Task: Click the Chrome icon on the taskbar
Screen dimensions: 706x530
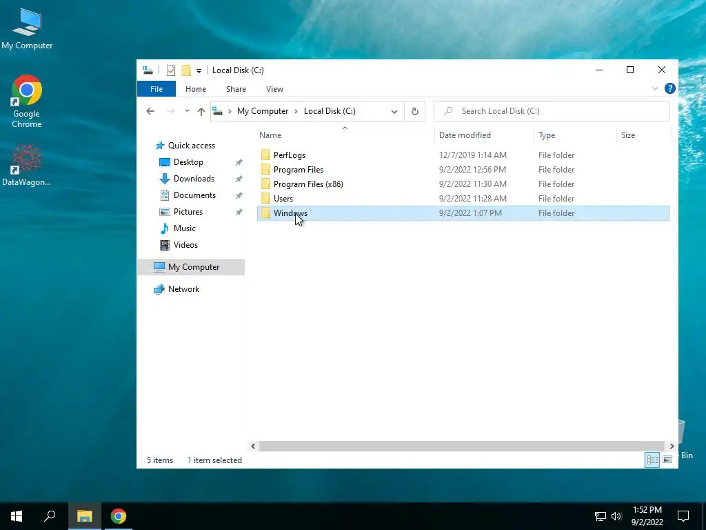Action: pos(119,516)
